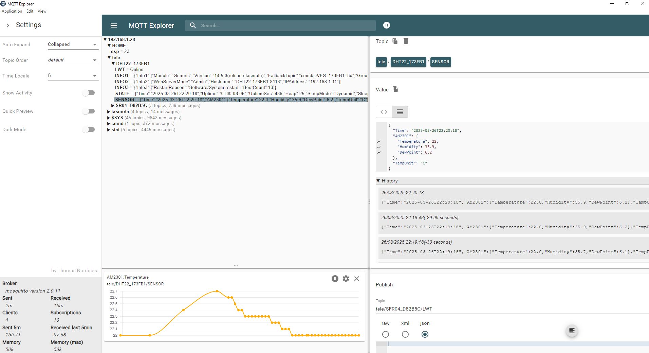Screen dimensions: 649x353
Task: Expand the stat tree node
Action: pos(109,130)
